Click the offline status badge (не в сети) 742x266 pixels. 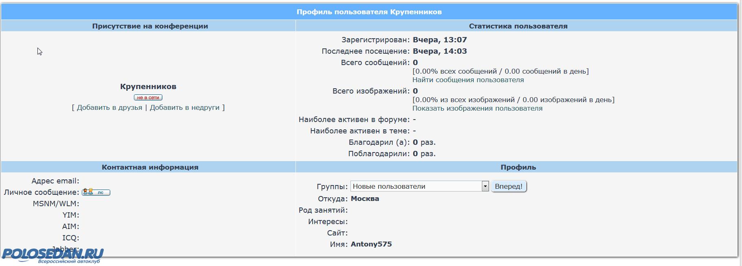point(148,98)
